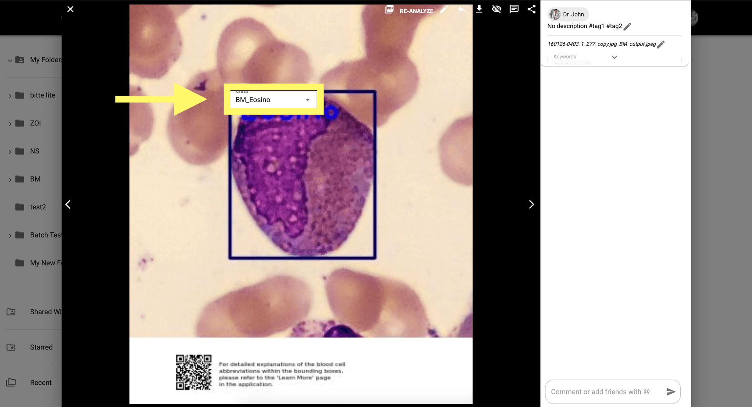Edit the description with pencil icon
Viewport: 752px width, 407px height.
[627, 27]
